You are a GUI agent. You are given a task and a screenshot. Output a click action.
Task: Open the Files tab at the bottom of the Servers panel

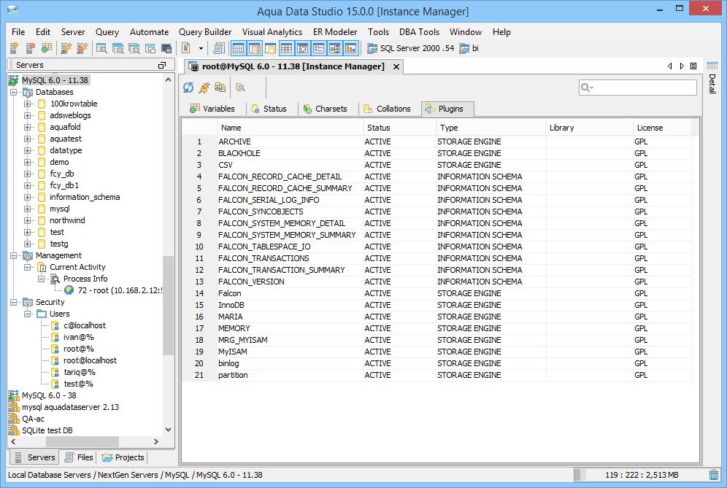click(x=80, y=457)
